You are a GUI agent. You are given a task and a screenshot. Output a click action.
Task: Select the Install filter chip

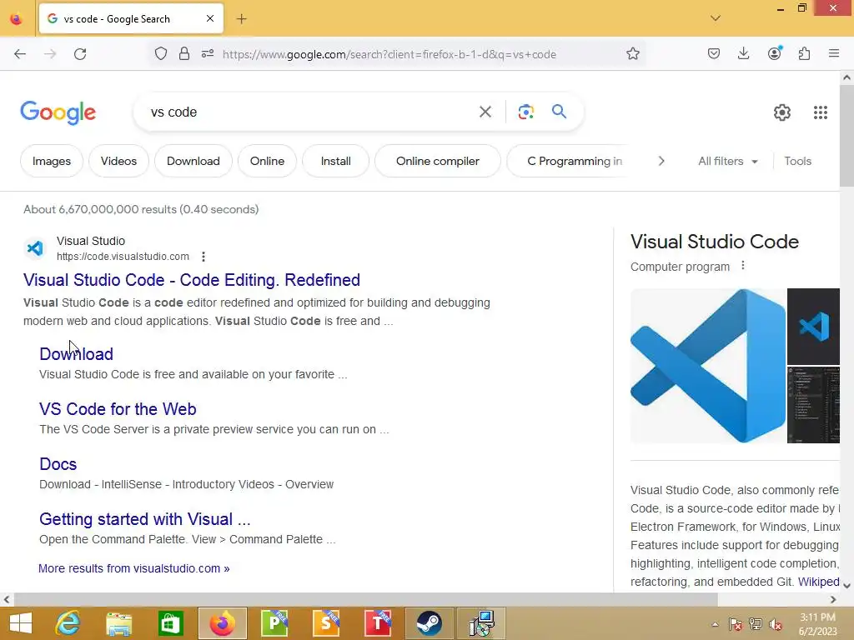coord(335,161)
